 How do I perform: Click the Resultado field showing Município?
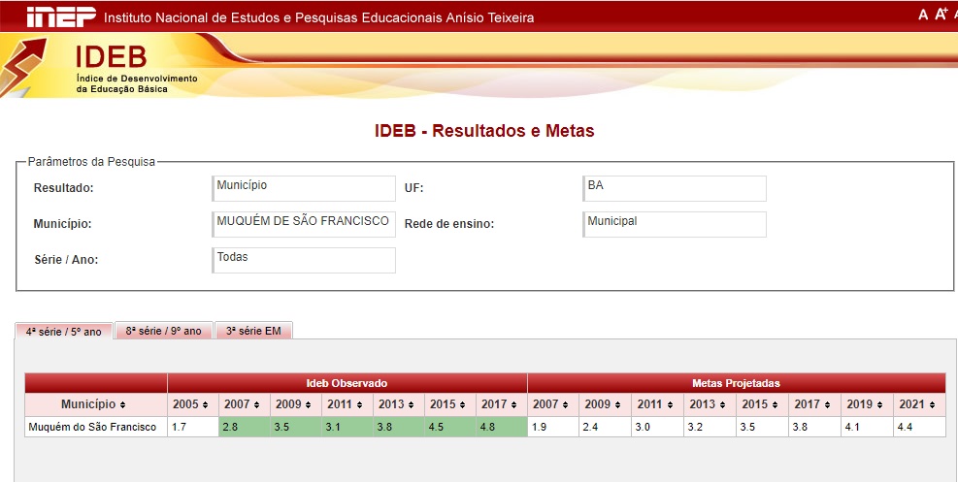tap(304, 188)
